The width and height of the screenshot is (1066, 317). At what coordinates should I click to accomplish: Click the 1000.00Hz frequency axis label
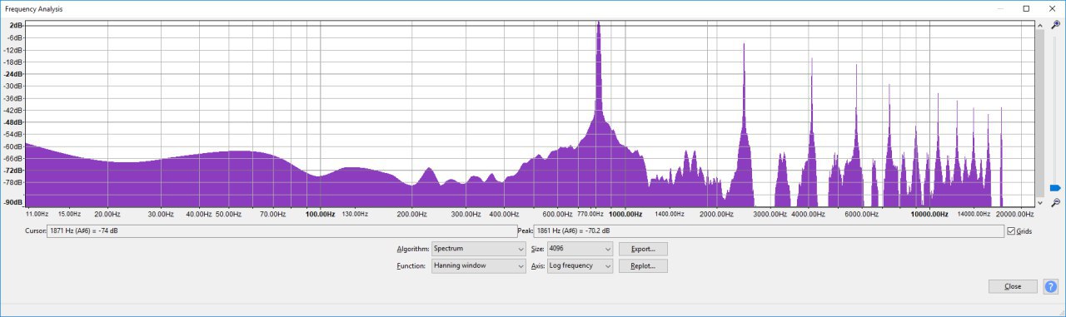coord(625,214)
